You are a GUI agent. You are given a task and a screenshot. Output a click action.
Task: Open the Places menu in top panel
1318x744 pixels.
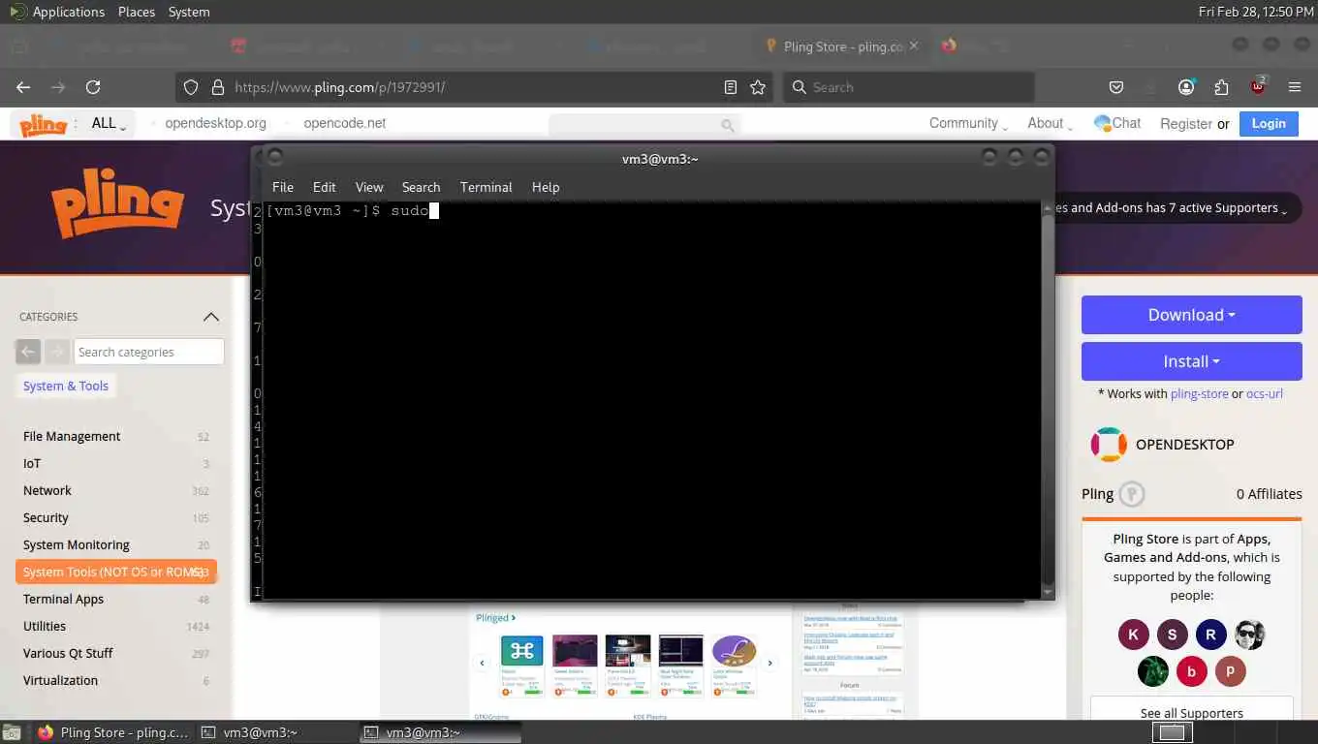pos(137,12)
